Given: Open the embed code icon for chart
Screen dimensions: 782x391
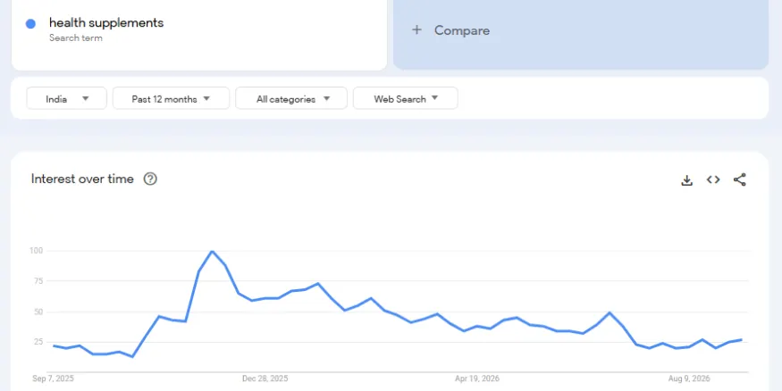Looking at the screenshot, I should (713, 179).
